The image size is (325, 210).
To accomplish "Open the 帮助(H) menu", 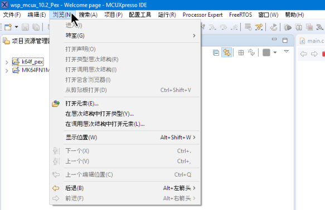I will (x=294, y=15).
